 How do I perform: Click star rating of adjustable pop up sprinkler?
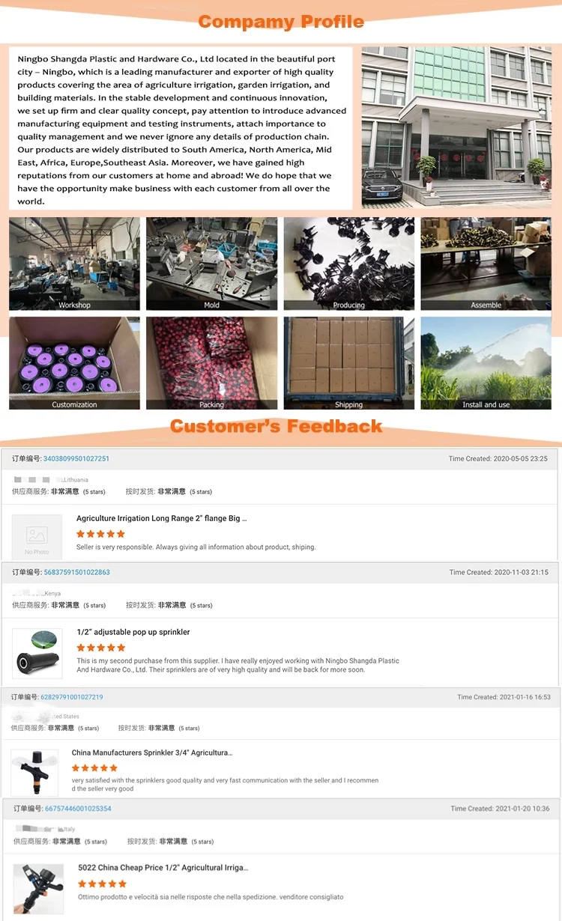pyautogui.click(x=101, y=648)
